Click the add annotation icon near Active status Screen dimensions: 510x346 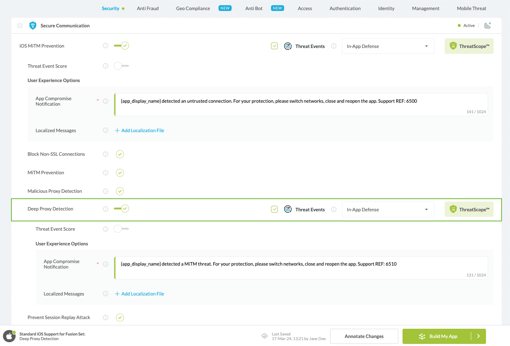point(488,26)
